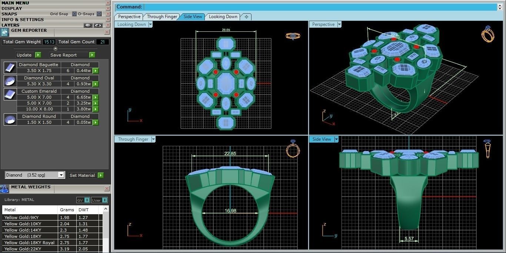
Task: Select the Yellow Gold:18KY Royal row
Action: [x=52, y=243]
